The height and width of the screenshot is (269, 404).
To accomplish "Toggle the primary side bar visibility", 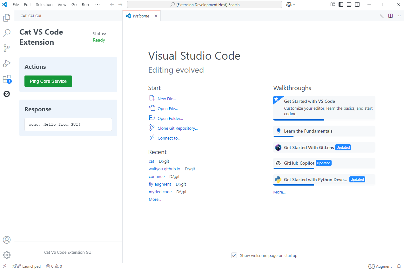I will pos(341,4).
